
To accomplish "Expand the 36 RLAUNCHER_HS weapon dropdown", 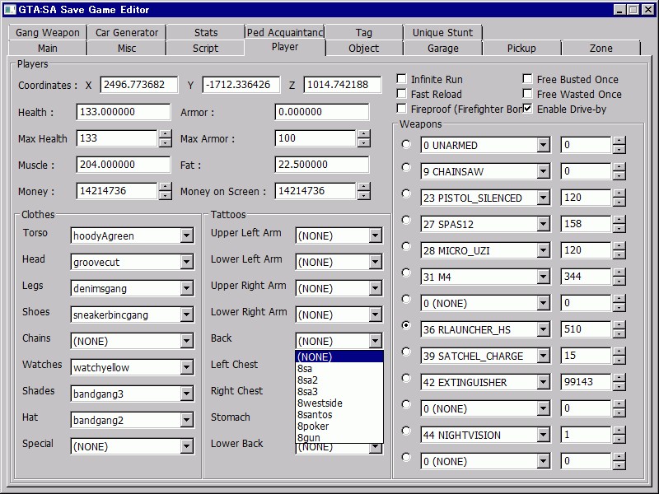I will coord(544,329).
